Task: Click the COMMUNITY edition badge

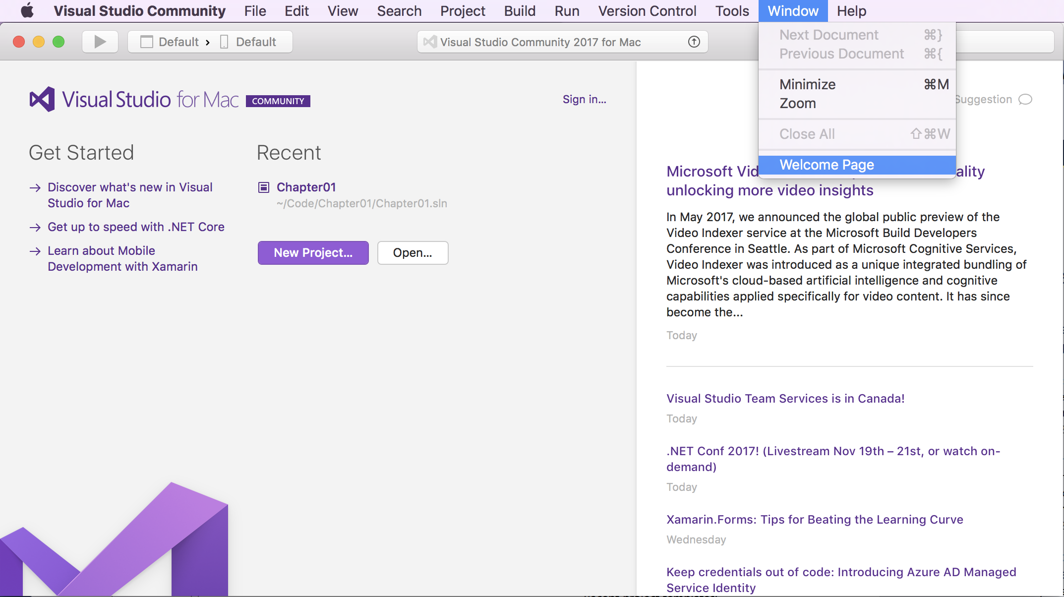Action: pos(278,101)
